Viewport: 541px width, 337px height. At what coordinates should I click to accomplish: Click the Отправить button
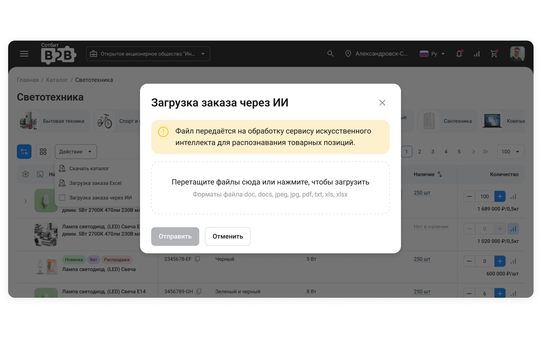click(175, 237)
